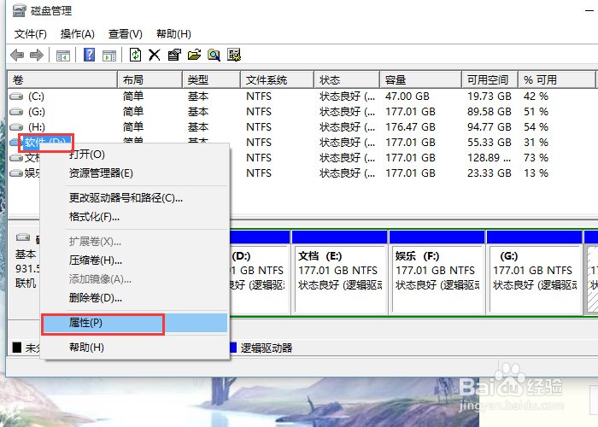This screenshot has width=598, height=427.
Task: Choose 帮助(H) at context menu bottom
Action: tap(134, 348)
